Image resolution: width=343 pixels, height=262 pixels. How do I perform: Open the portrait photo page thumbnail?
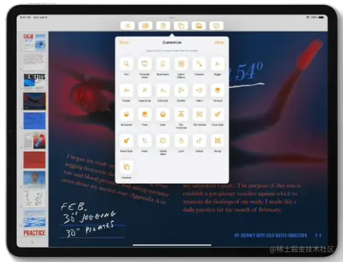click(34, 179)
